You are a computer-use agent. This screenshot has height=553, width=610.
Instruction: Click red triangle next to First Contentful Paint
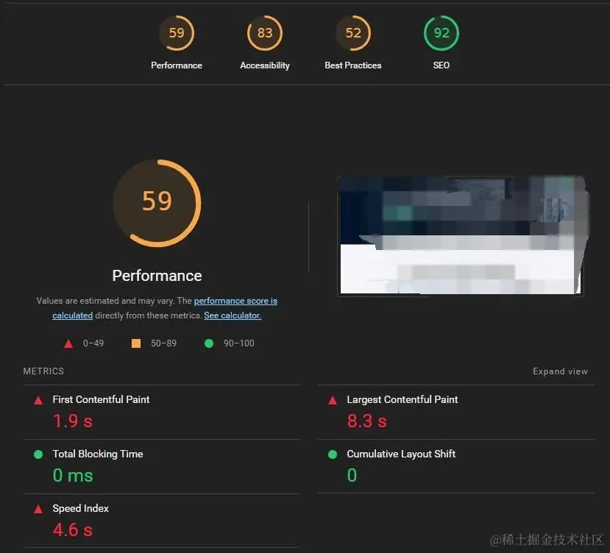(38, 400)
